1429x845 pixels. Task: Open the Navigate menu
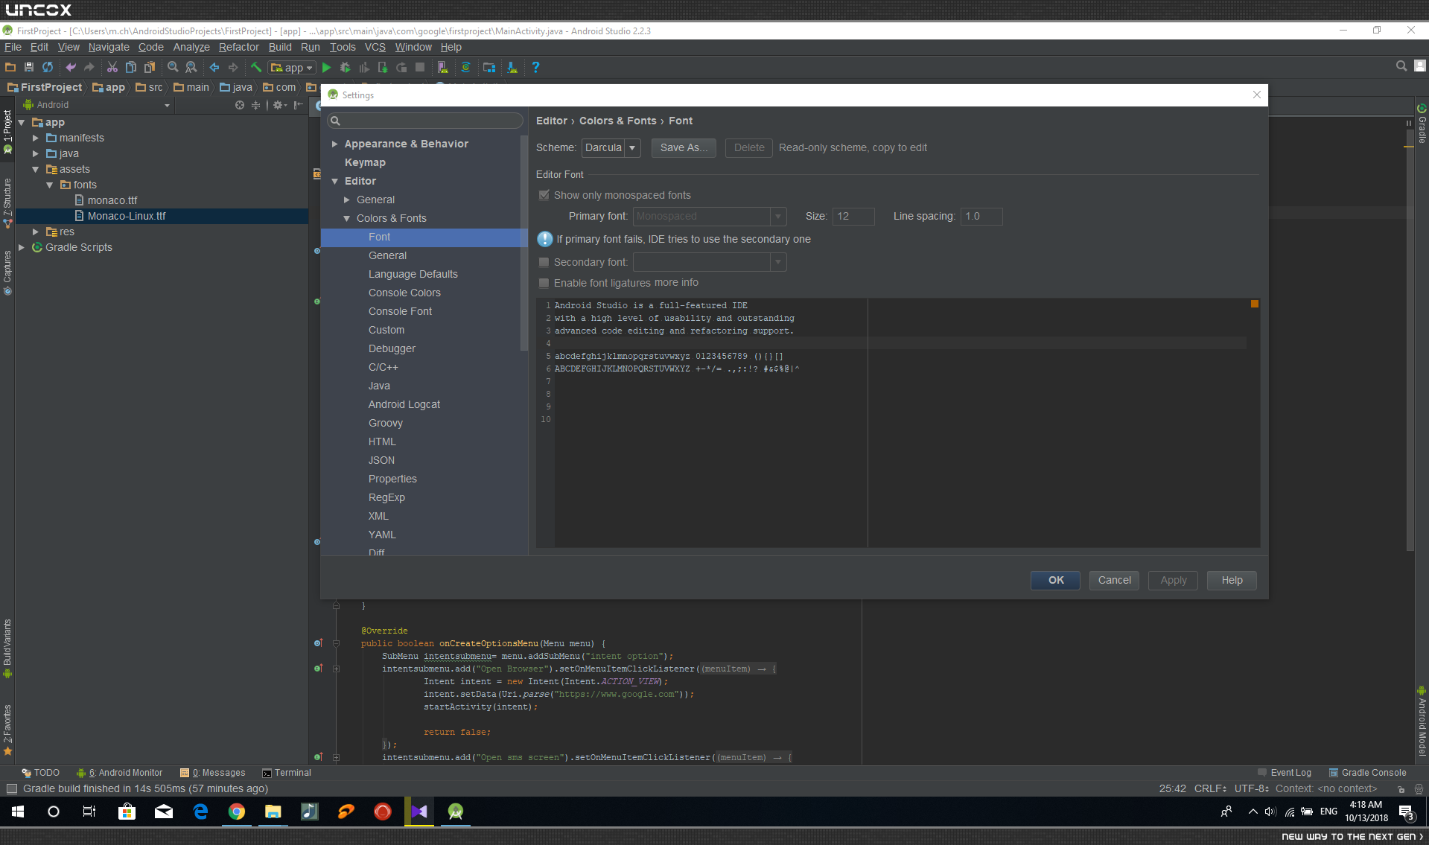click(109, 47)
